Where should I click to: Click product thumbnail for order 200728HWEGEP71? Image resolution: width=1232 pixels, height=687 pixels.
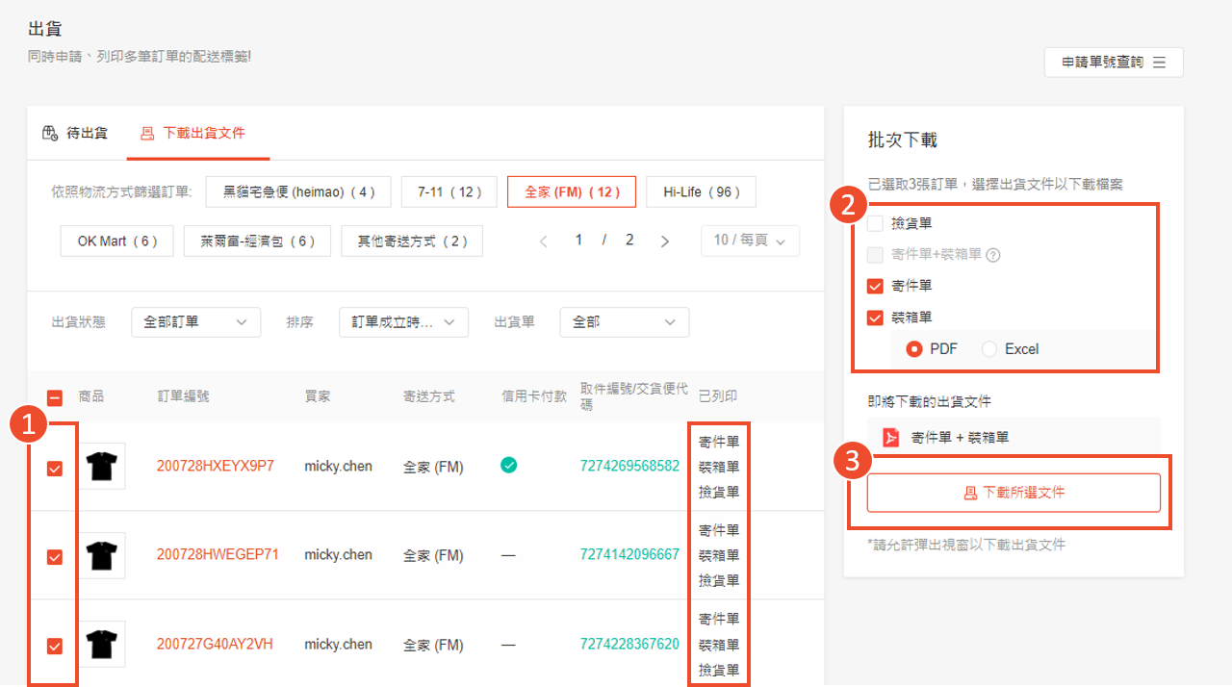101,555
